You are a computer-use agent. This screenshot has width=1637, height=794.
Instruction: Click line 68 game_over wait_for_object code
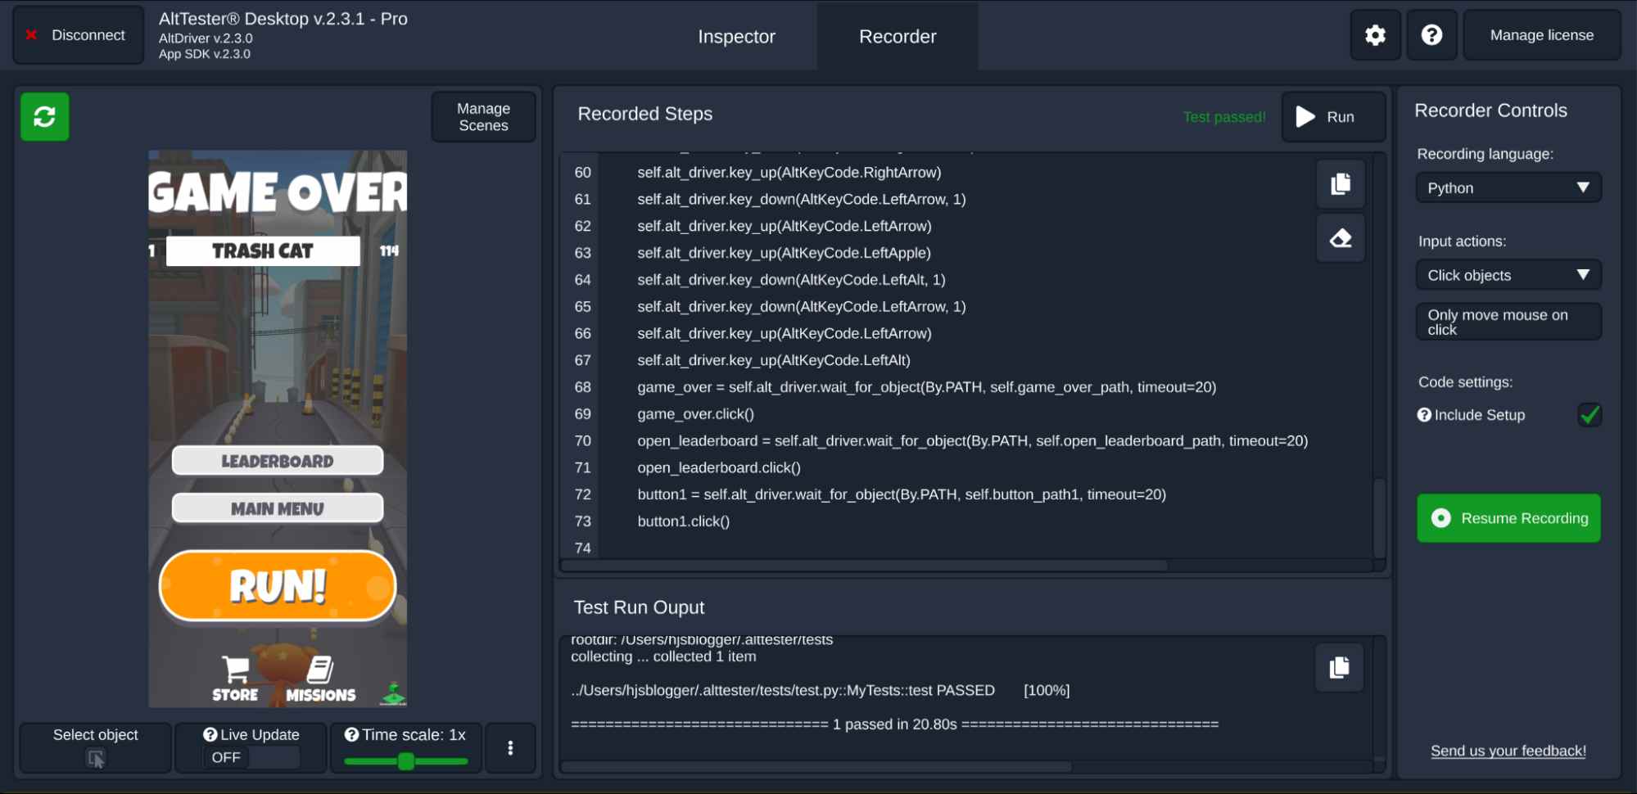pos(926,387)
